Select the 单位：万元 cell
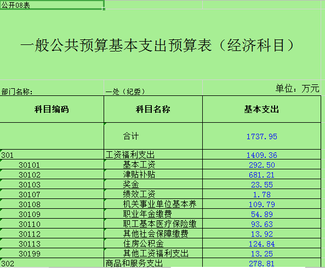 point(261,88)
